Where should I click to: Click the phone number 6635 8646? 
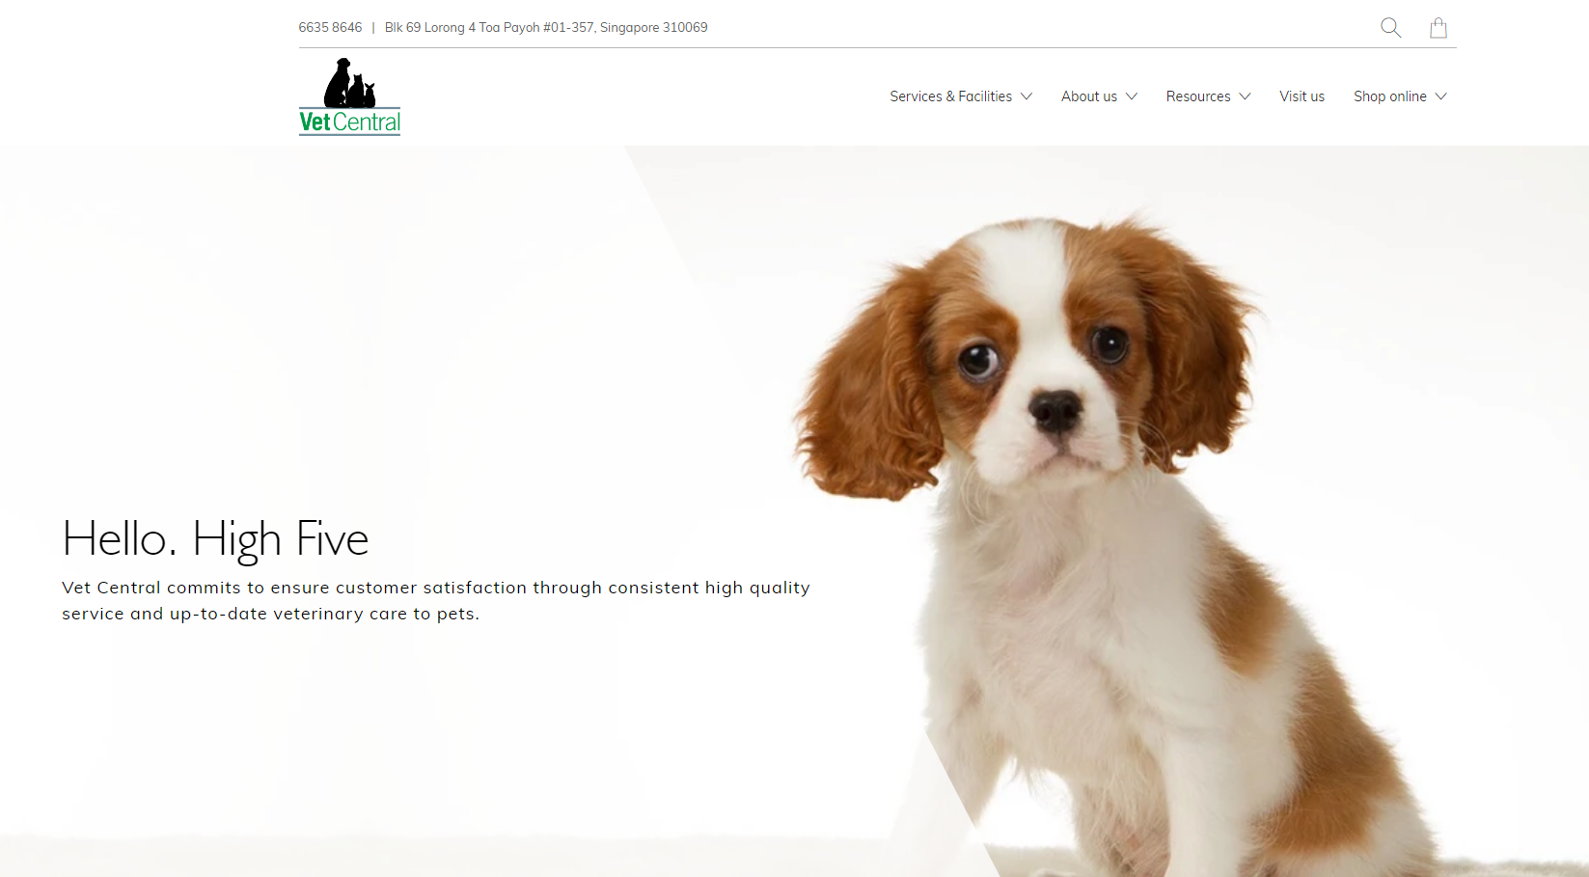click(x=330, y=27)
